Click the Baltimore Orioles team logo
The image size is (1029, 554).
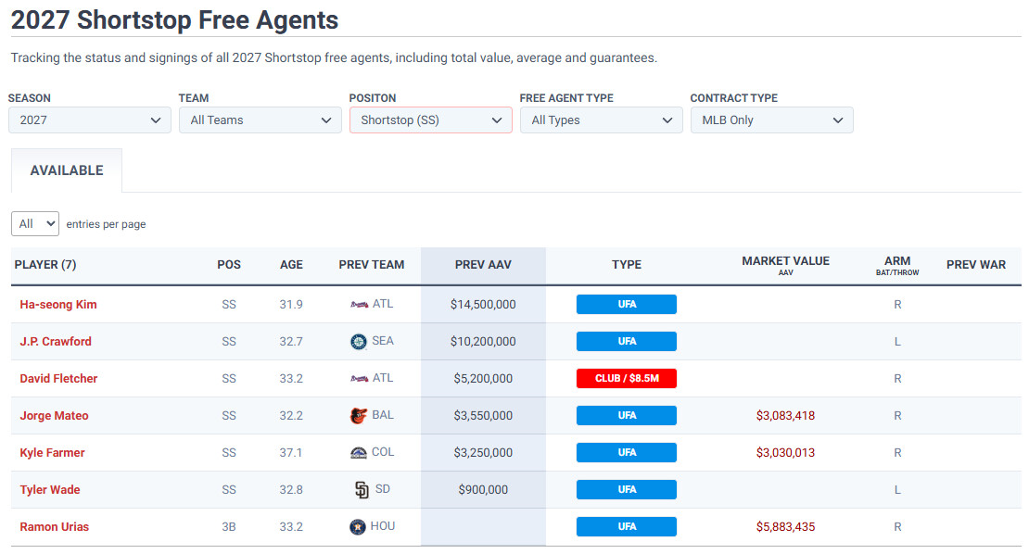[359, 416]
